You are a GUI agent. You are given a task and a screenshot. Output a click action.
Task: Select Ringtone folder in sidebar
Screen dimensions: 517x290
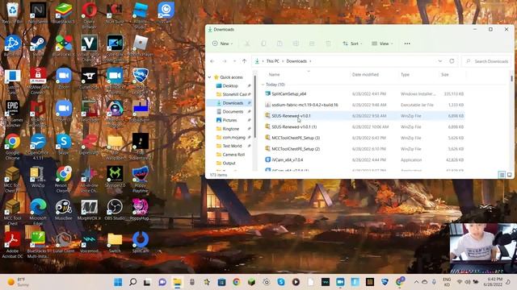[x=230, y=129]
